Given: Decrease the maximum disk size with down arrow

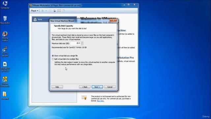Looking at the screenshot, I should pos(82,44).
